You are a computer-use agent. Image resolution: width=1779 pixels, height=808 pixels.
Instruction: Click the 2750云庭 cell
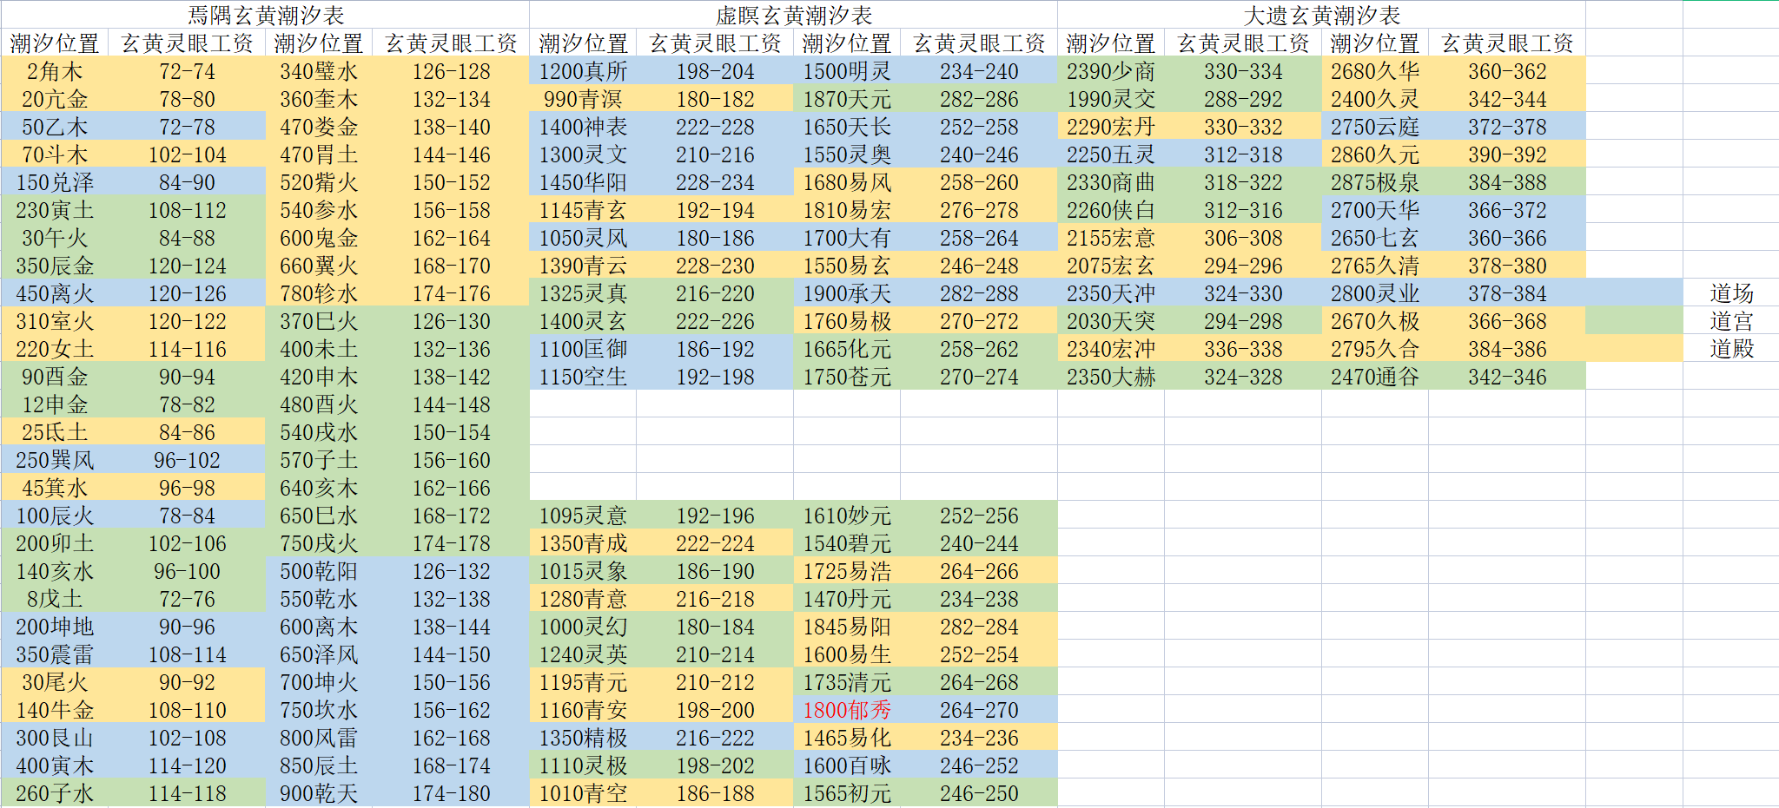[1375, 126]
